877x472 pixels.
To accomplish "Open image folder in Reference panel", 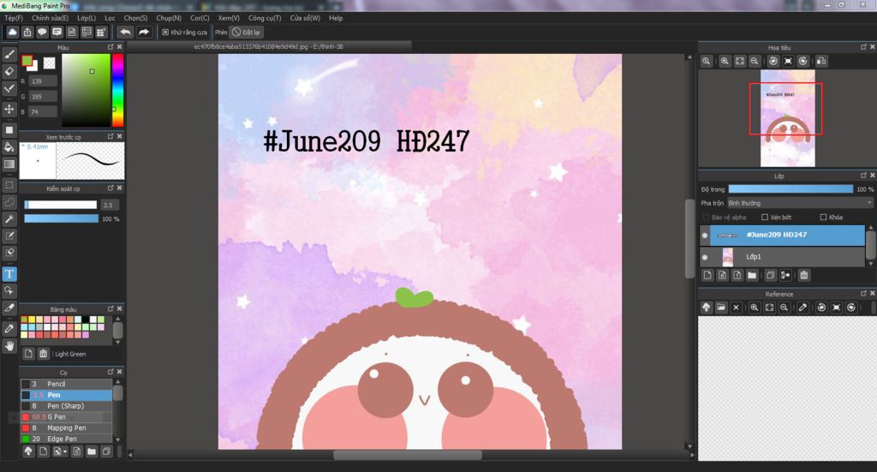I will point(721,308).
